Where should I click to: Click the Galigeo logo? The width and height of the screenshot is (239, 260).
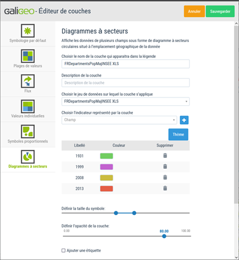pos(20,11)
